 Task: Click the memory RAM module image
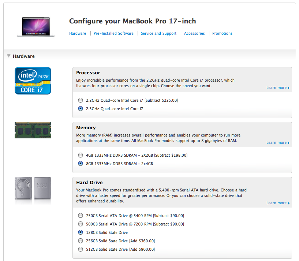point(33,130)
